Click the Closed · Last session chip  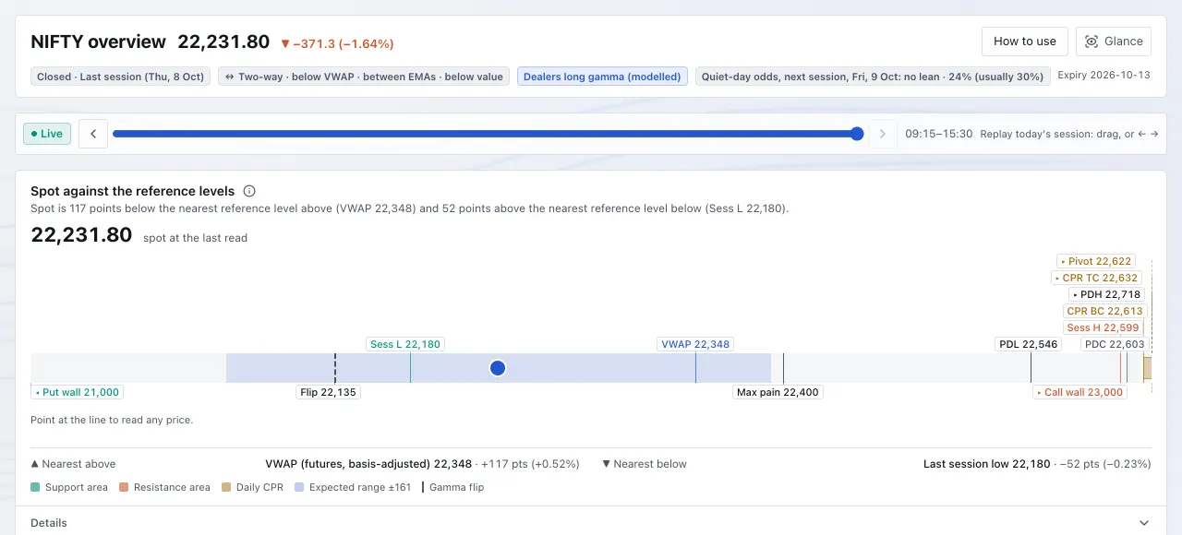click(x=120, y=77)
